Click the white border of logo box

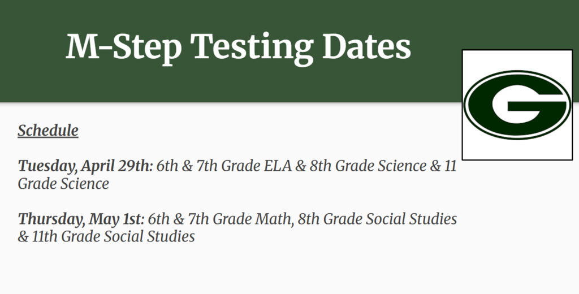coord(517,59)
